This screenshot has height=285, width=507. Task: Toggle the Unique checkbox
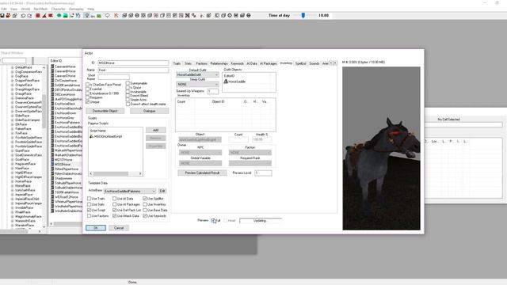pyautogui.click(x=88, y=102)
